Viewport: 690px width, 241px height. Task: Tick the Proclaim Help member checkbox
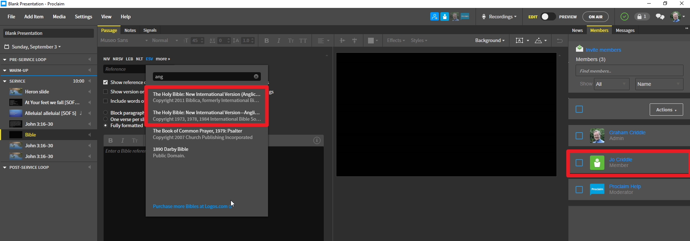(579, 190)
